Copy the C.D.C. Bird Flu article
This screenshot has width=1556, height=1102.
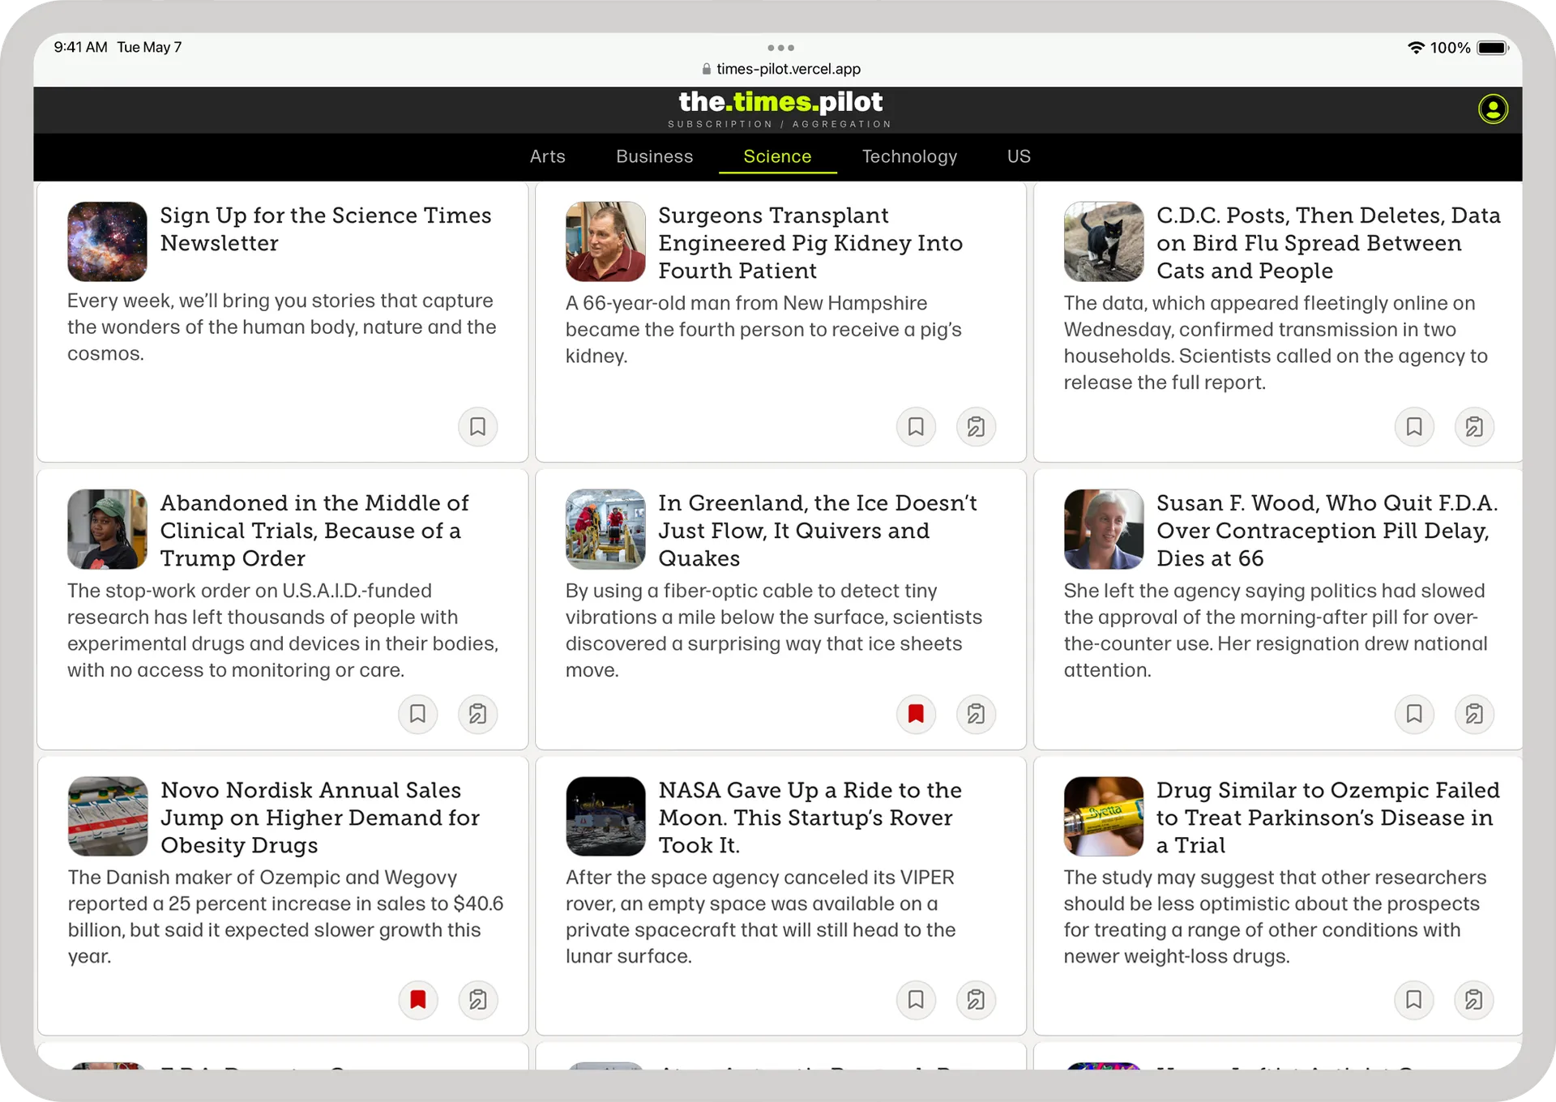click(x=1474, y=426)
